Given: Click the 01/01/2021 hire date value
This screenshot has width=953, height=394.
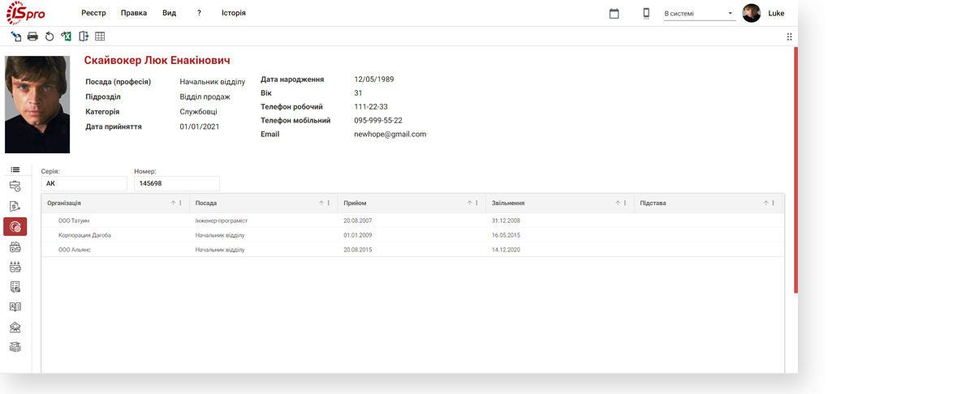Looking at the screenshot, I should coord(200,127).
